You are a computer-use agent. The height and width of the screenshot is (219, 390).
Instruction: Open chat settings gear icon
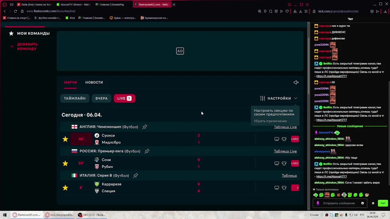click(373, 203)
